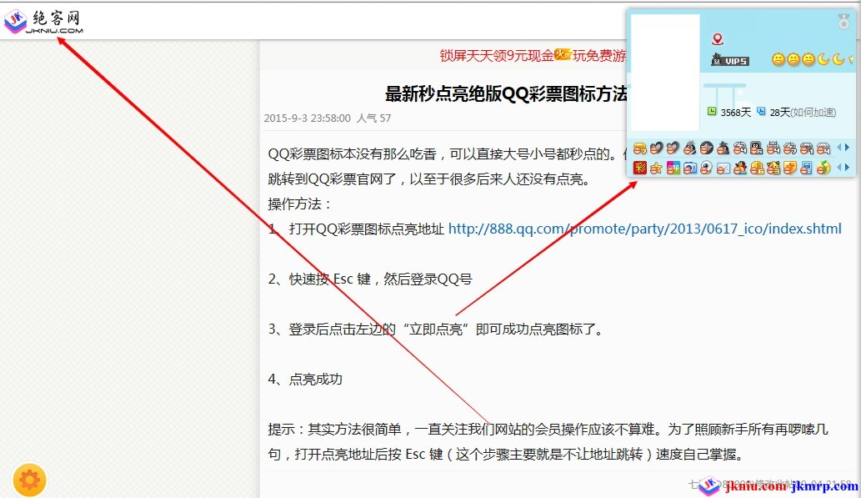861x498 pixels.
Task: Click the red promo banner about 锁屏天天领9元现金
Action: click(533, 56)
